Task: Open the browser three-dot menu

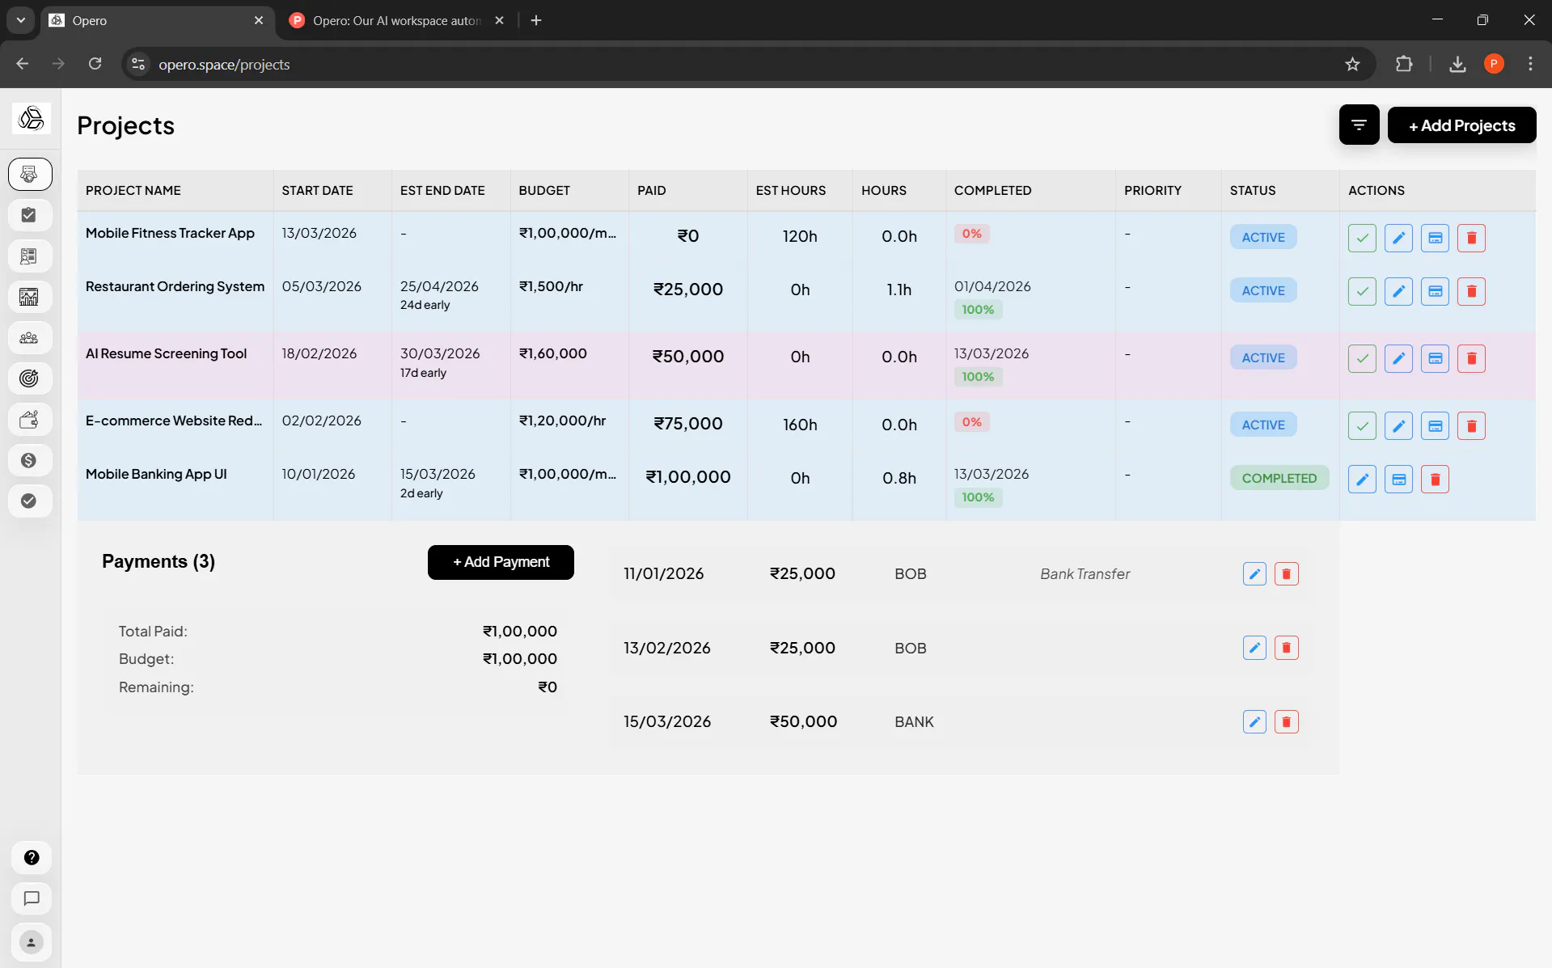Action: tap(1530, 64)
